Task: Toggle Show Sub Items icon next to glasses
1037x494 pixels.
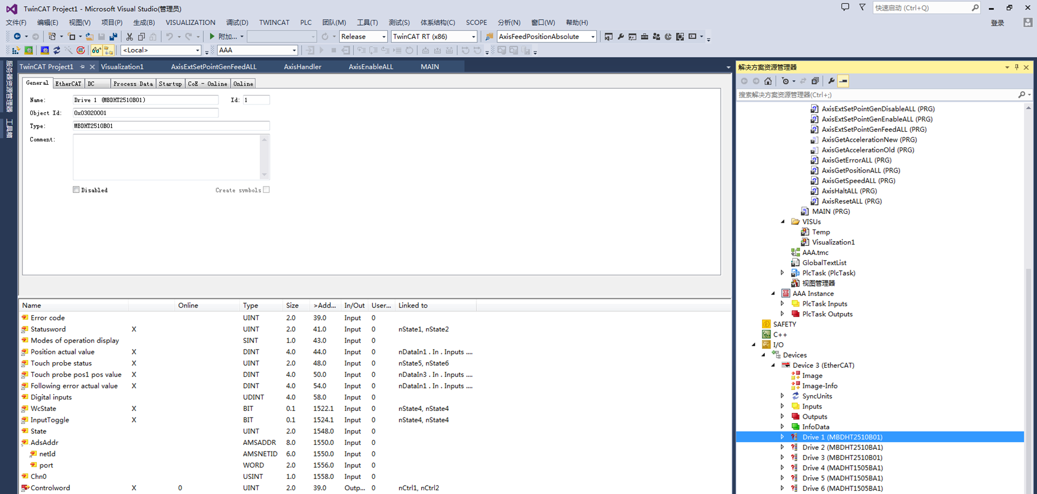Action: [108, 50]
